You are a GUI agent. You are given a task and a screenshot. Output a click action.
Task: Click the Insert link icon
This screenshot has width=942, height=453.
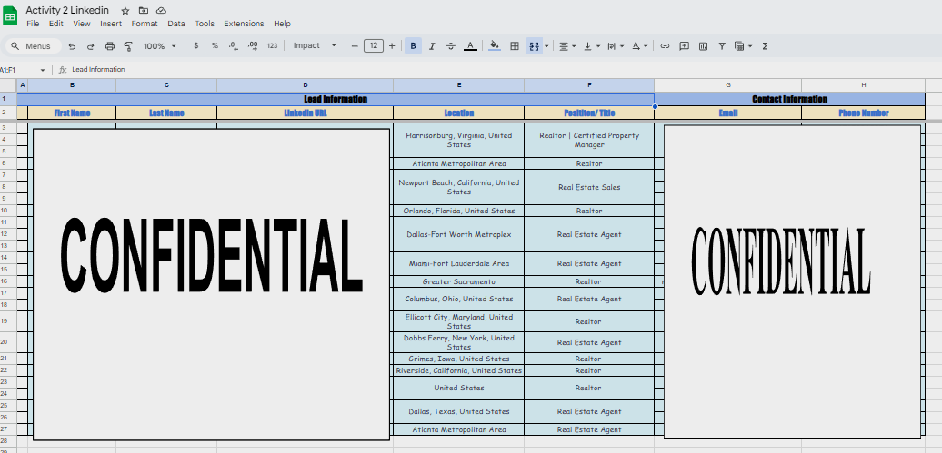(665, 46)
